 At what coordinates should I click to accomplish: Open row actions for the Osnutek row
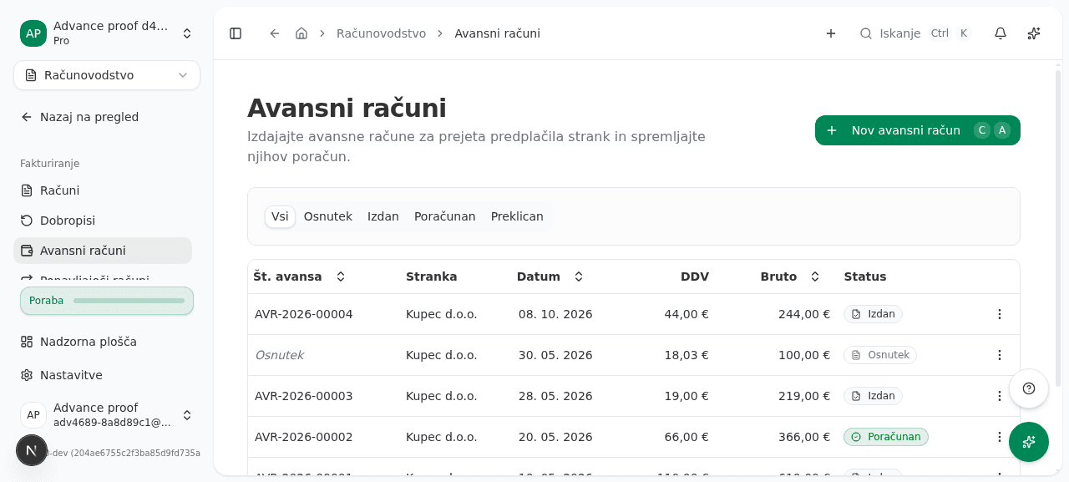point(1000,355)
